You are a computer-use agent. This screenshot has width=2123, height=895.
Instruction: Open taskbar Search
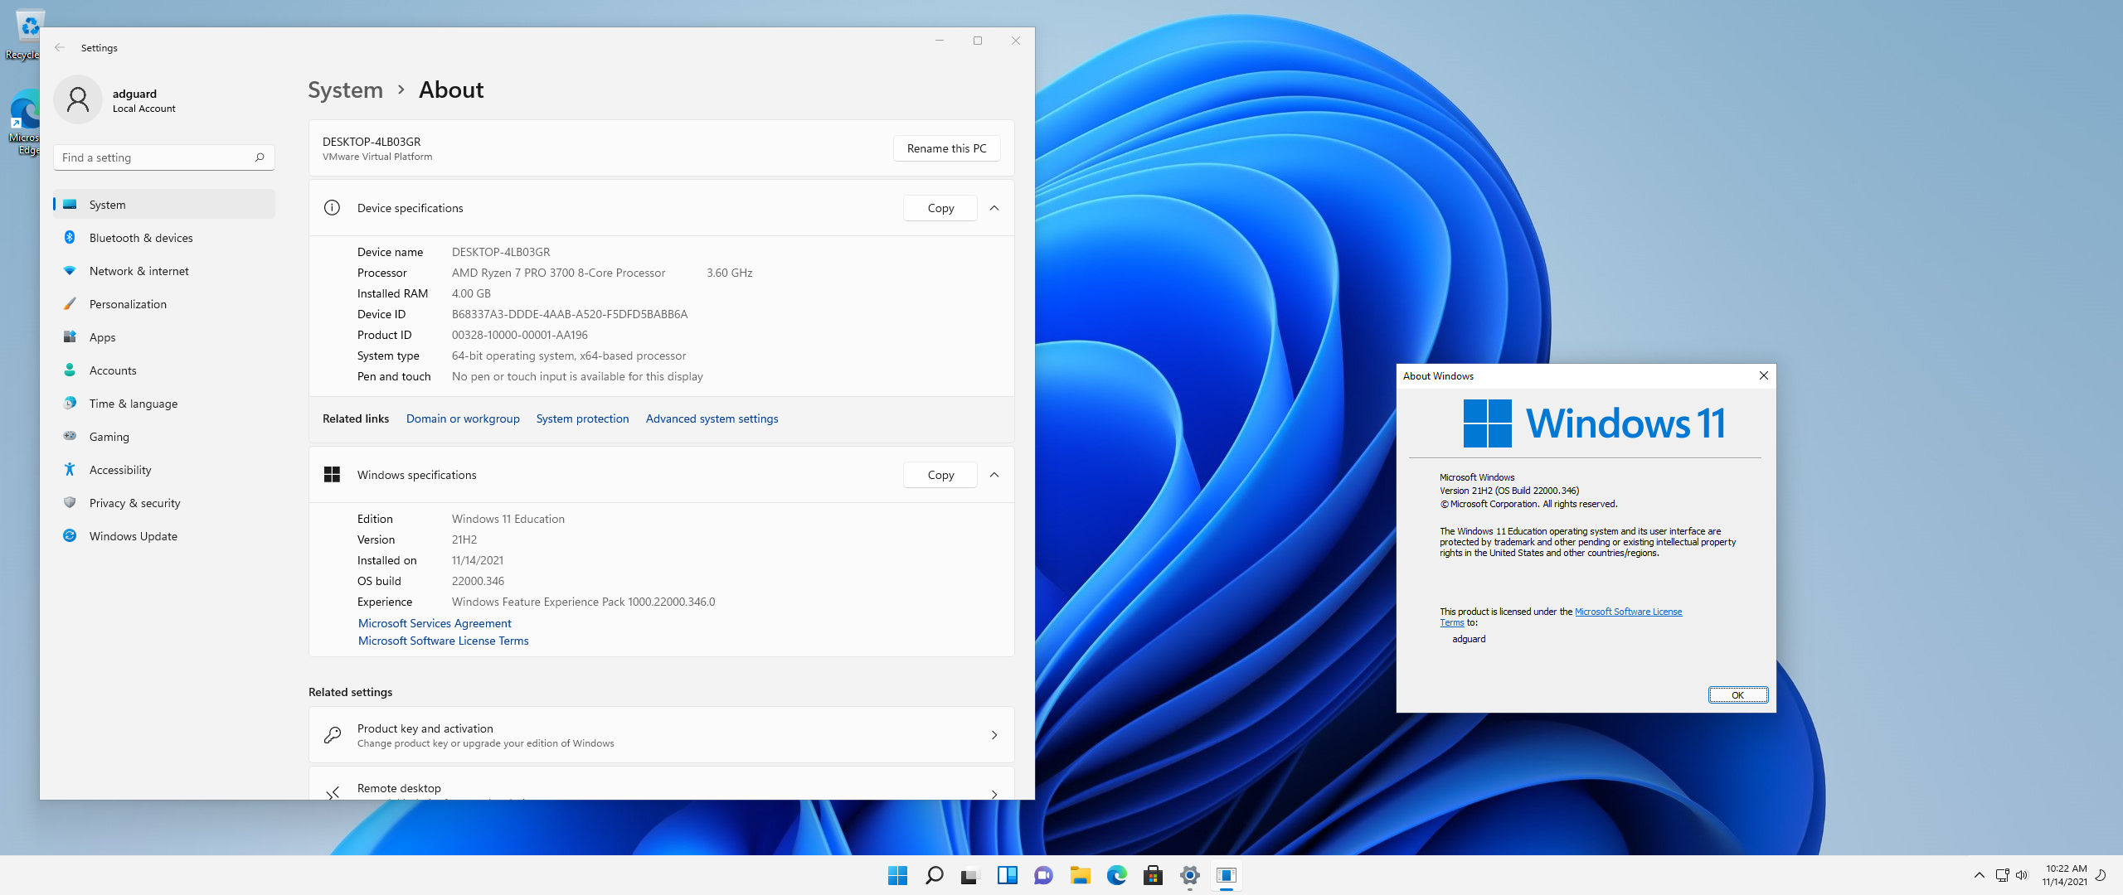coord(934,875)
